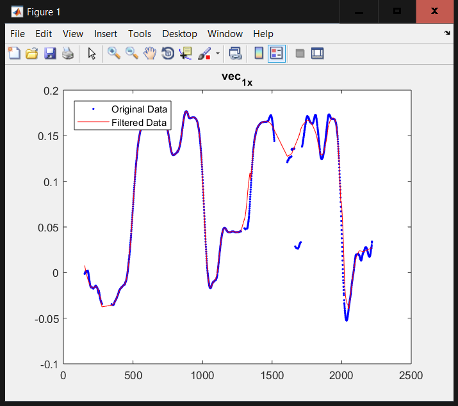This screenshot has height=406, width=458.
Task: Open the Insert menu
Action: 106,34
